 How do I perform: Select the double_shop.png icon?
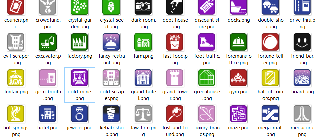[270, 7]
